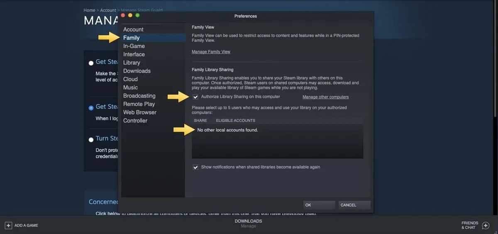Click the Manage other computers link
The width and height of the screenshot is (498, 234).
(x=326, y=97)
